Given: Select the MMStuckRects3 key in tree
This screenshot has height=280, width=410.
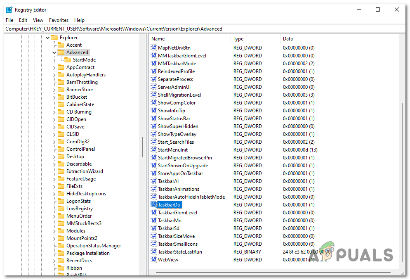Looking at the screenshot, I should point(84,223).
